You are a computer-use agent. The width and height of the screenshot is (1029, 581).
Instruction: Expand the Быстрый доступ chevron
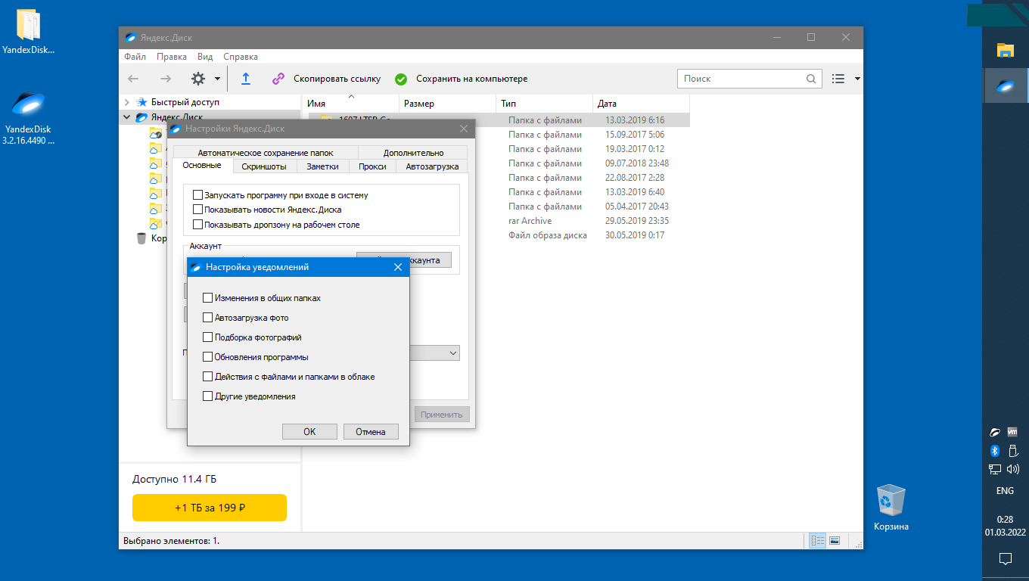point(127,102)
